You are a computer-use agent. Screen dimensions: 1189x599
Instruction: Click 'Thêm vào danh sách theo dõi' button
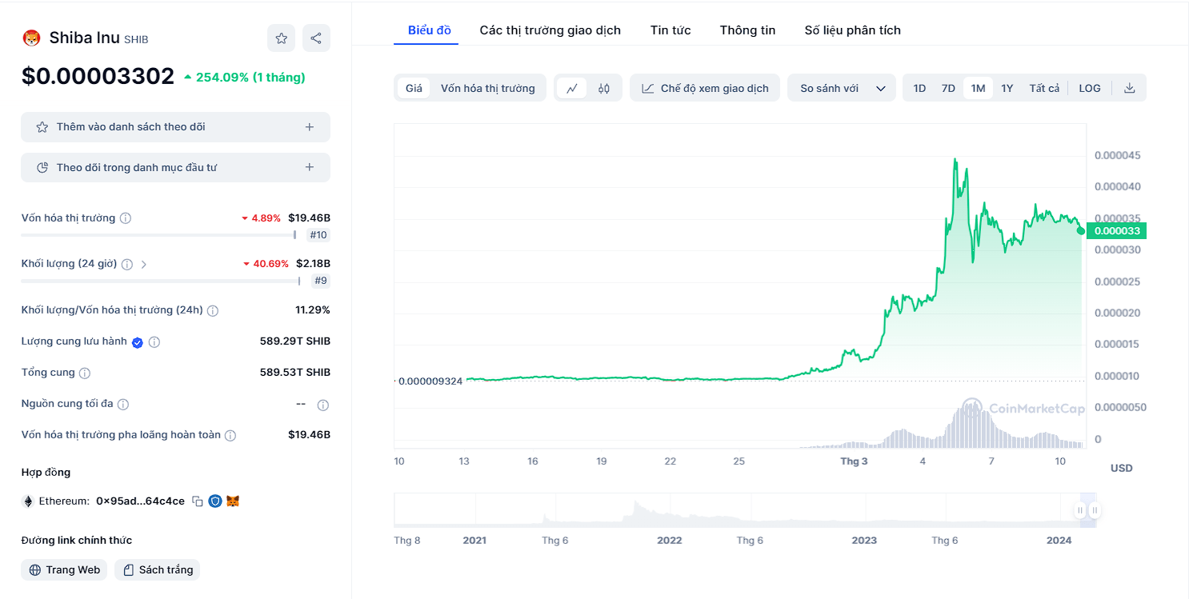tap(175, 127)
